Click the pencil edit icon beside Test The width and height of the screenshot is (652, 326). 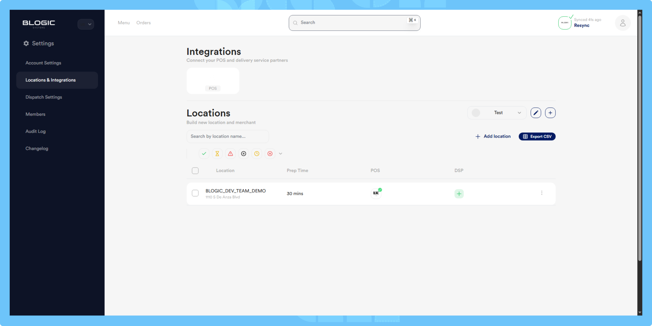536,113
